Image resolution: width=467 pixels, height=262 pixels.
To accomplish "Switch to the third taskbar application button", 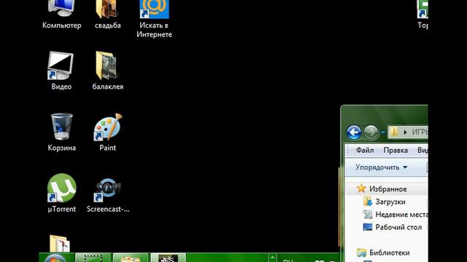I will (169, 258).
